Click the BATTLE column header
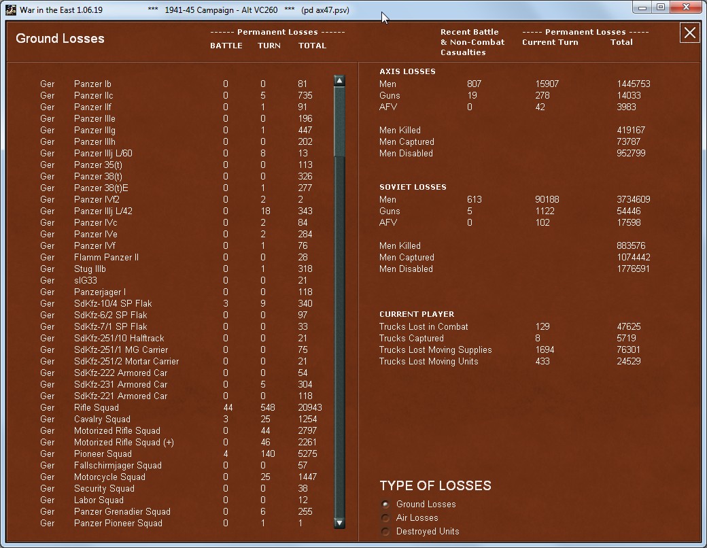Screen dimensions: 707x548 (226, 46)
